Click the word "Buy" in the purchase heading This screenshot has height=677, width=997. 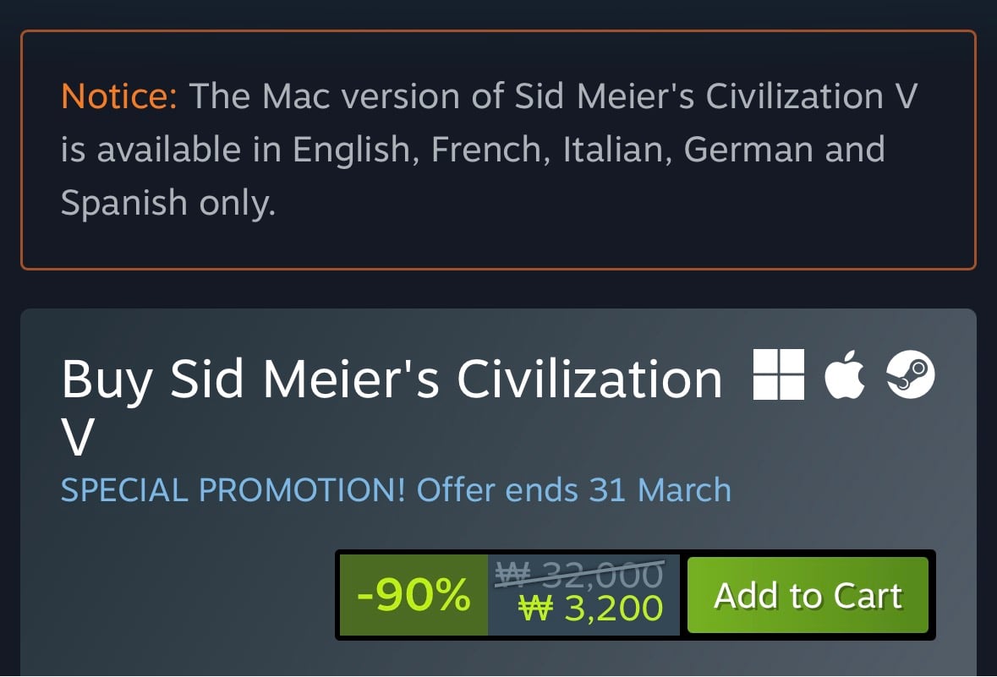click(x=106, y=380)
